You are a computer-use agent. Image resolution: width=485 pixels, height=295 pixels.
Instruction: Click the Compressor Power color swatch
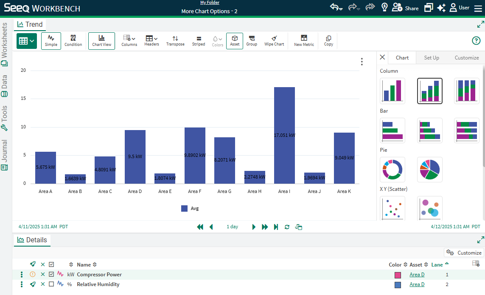pos(398,275)
